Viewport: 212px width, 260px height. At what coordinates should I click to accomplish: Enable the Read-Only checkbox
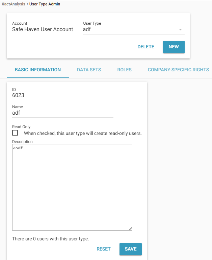pyautogui.click(x=15, y=133)
